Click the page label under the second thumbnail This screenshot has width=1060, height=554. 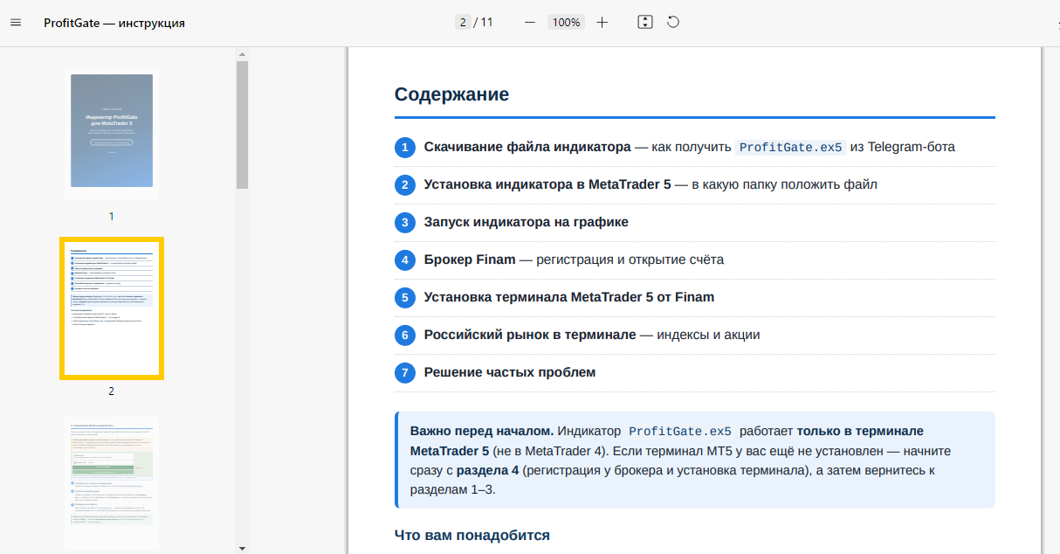coord(112,391)
